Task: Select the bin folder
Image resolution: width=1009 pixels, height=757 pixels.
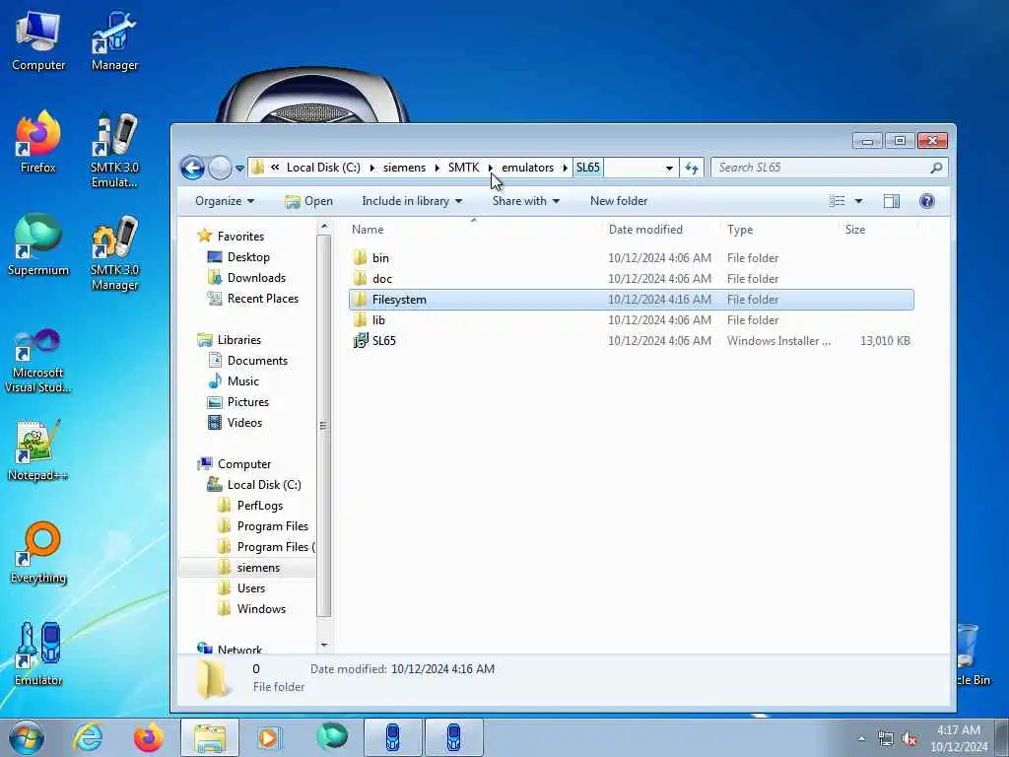Action: click(x=632, y=258)
